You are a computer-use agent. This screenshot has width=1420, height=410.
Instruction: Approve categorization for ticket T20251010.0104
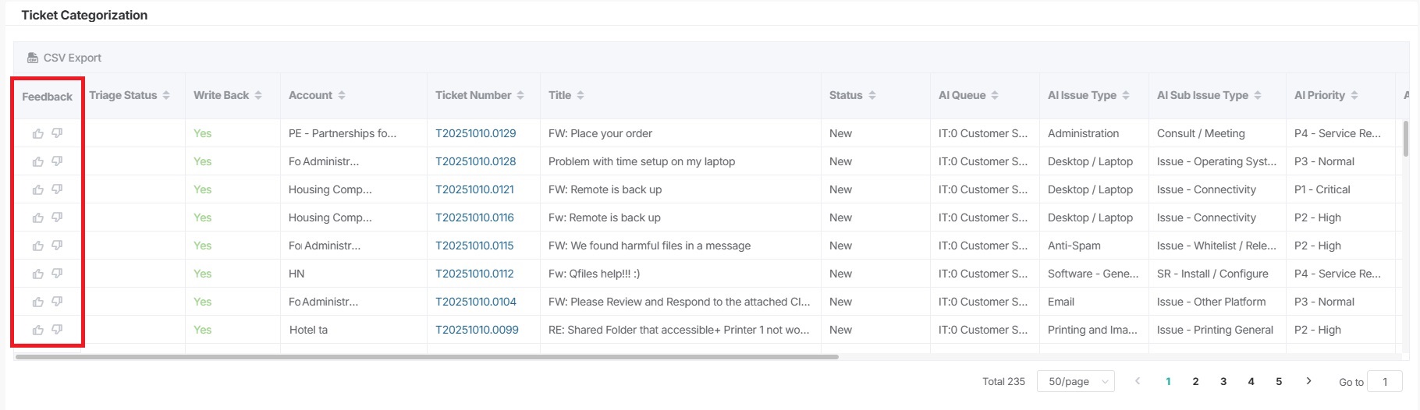[37, 302]
